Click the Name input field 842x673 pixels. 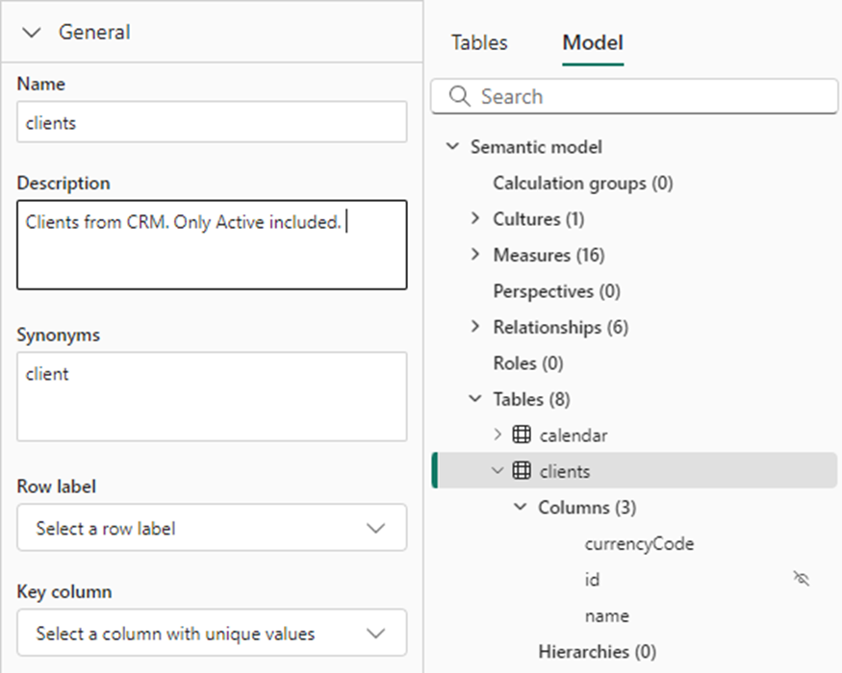tap(212, 123)
